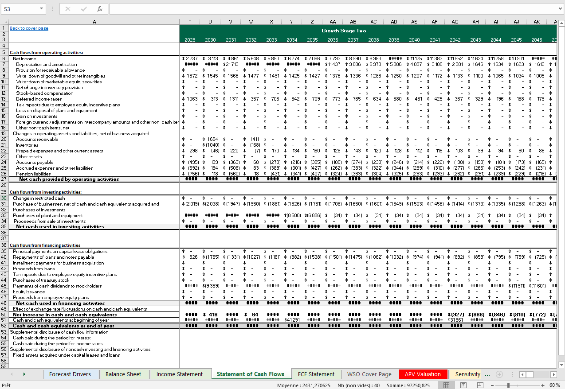This screenshot has width=565, height=389.
Task: Go to the WSO Cover Page tab
Action: (x=369, y=374)
